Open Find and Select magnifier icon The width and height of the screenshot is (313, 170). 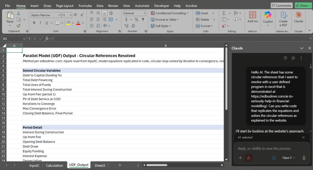[236, 19]
